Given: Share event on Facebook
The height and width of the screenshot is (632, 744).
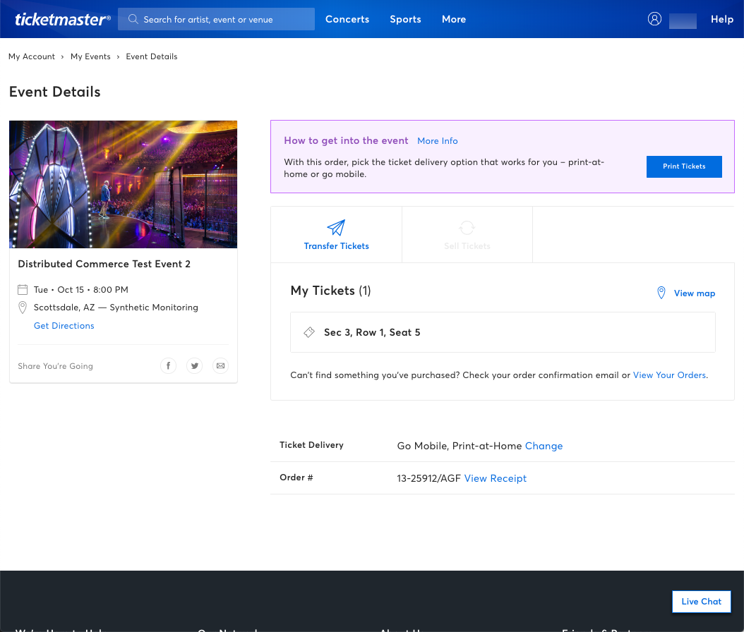Looking at the screenshot, I should [x=168, y=365].
